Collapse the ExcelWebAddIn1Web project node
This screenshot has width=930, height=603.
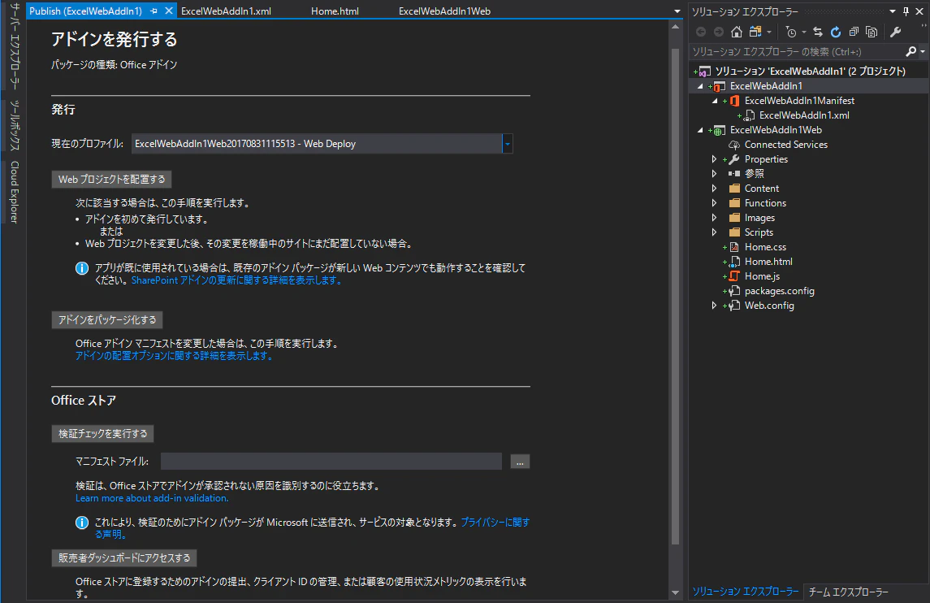click(700, 130)
